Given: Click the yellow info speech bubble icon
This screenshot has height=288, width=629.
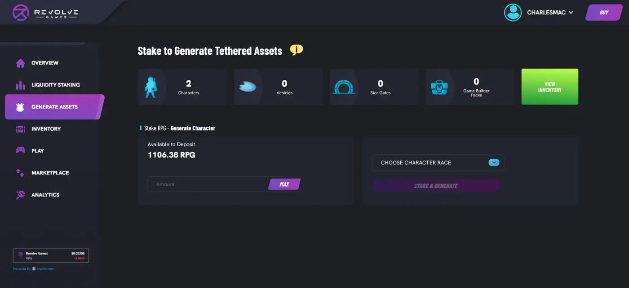Looking at the screenshot, I should pos(296,50).
